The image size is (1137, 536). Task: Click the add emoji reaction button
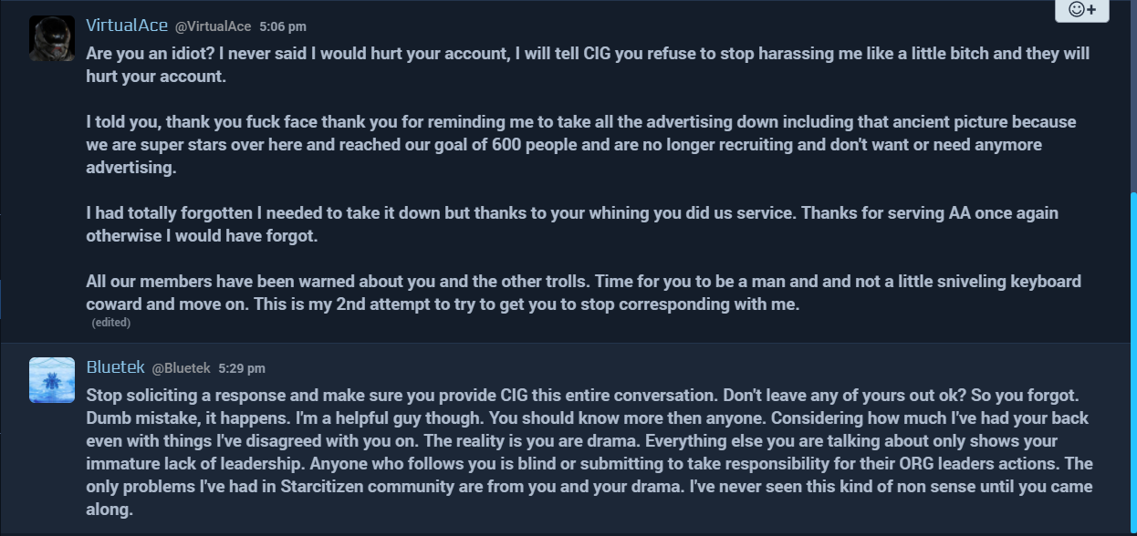(x=1081, y=10)
